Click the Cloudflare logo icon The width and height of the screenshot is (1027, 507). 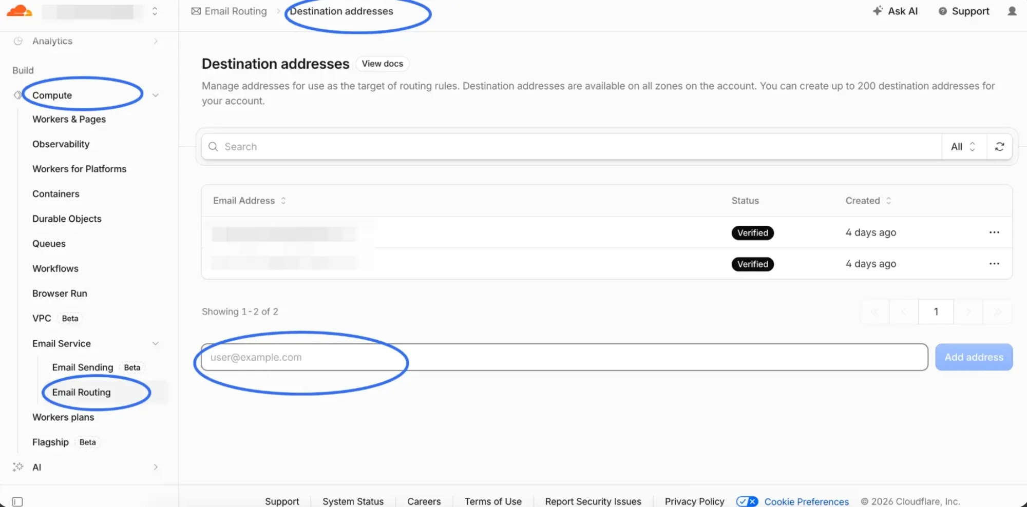20,11
